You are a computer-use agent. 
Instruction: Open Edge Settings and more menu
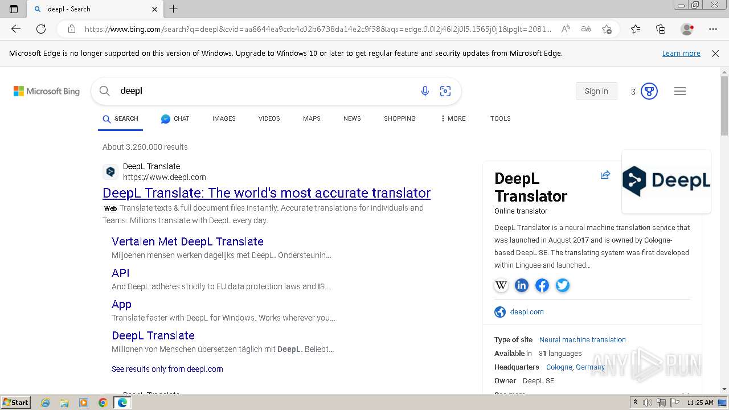pyautogui.click(x=713, y=29)
